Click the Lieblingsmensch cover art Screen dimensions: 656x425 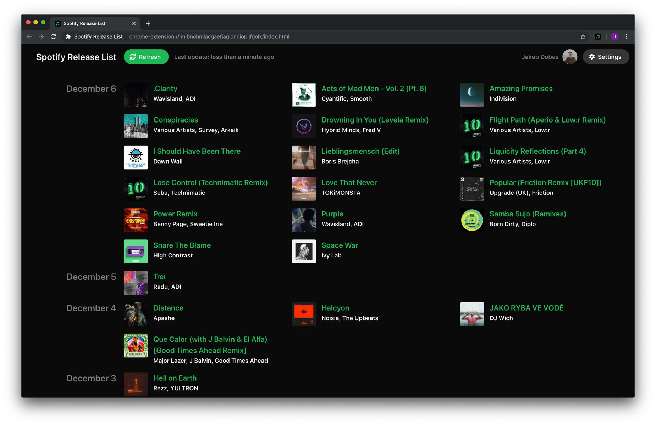coord(304,157)
